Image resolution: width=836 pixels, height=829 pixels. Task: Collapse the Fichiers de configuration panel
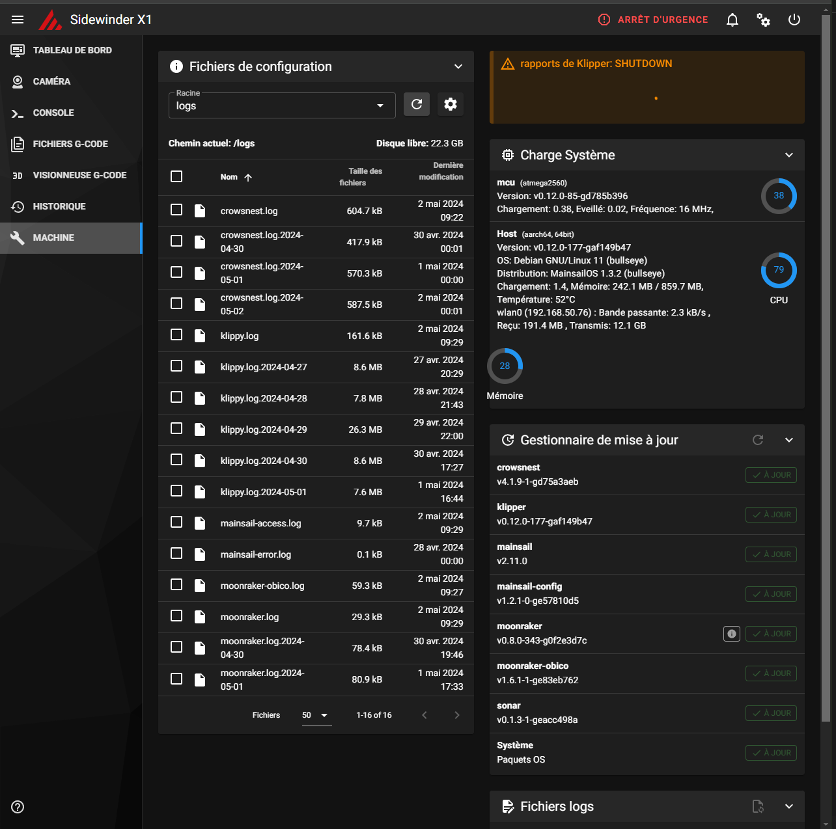click(458, 66)
